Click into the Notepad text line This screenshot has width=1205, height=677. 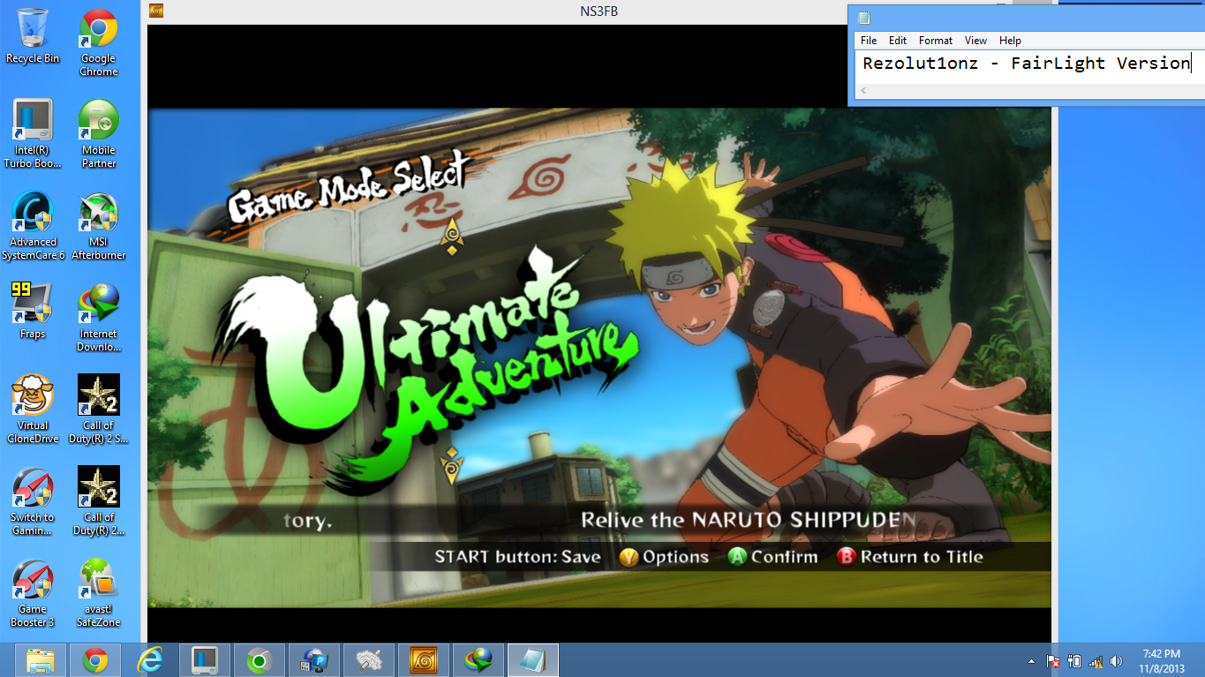click(1028, 63)
